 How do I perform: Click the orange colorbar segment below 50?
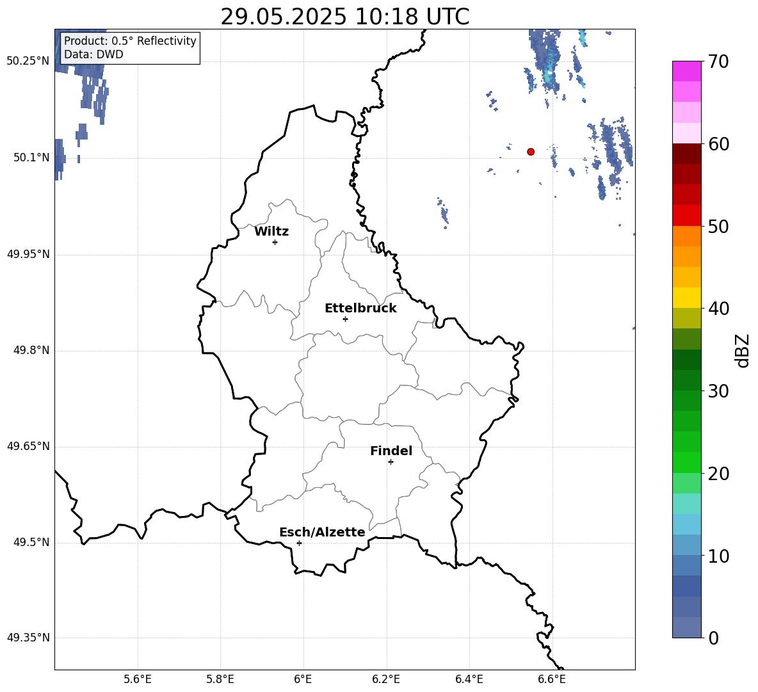point(686,236)
